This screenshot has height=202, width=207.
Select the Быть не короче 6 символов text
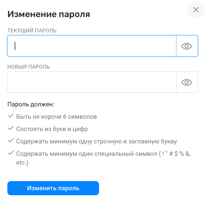[x=56, y=117]
